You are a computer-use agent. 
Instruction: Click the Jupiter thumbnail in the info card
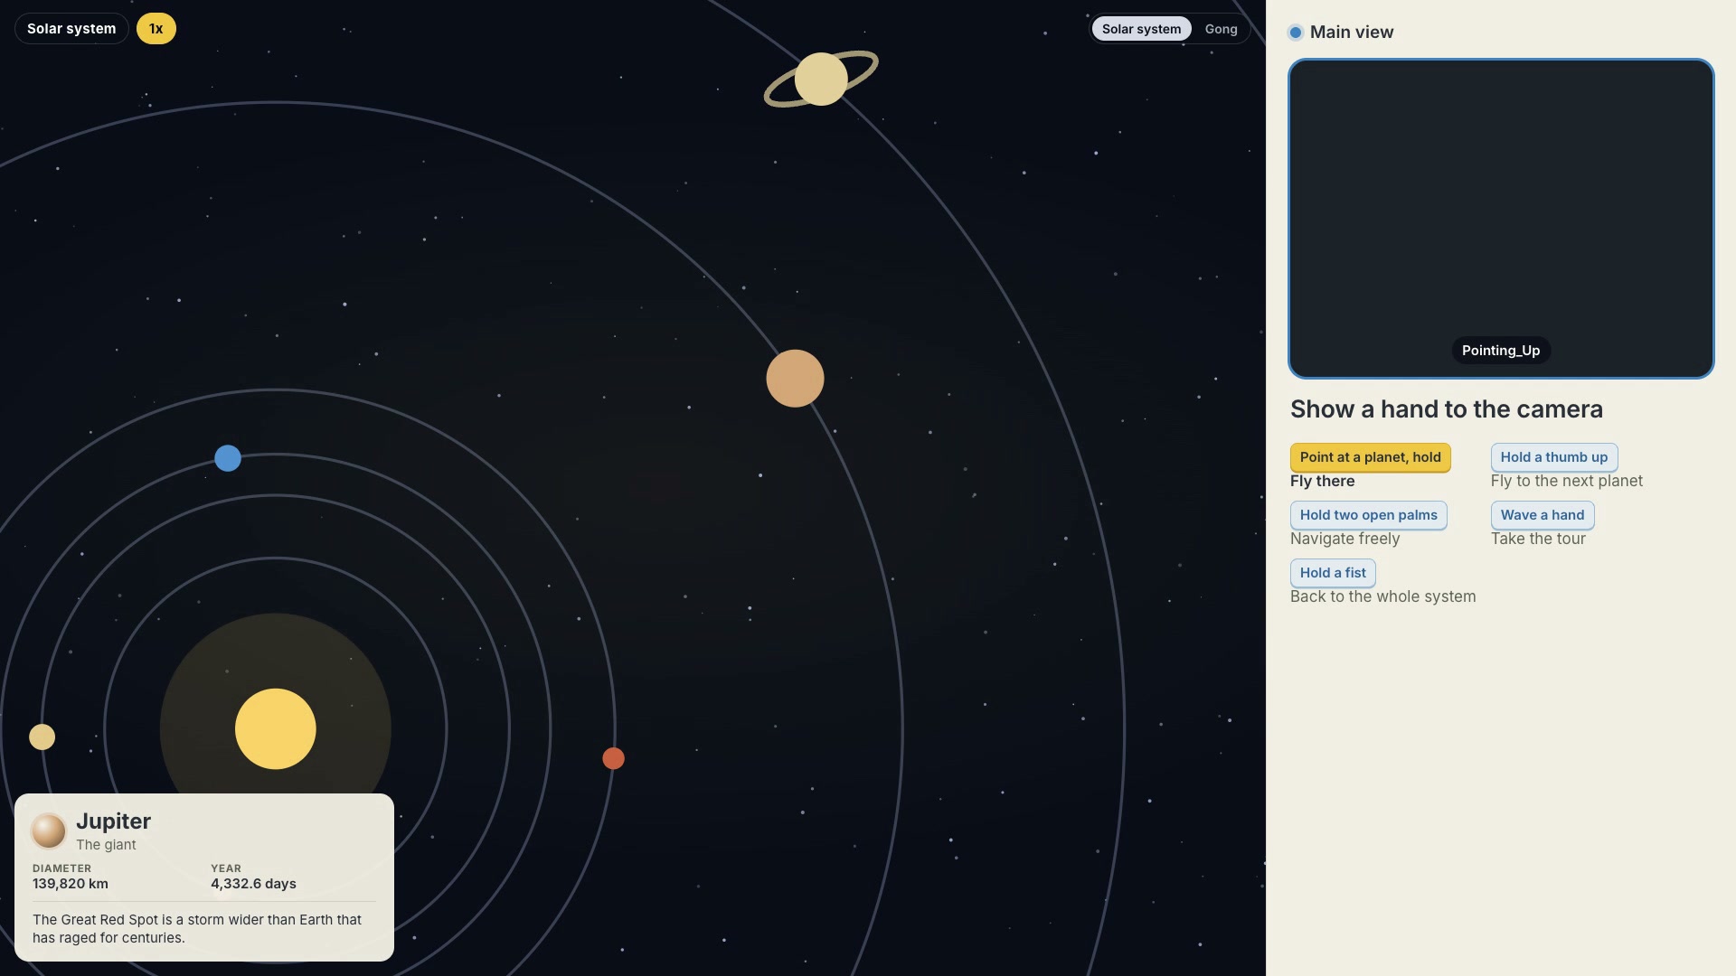(x=49, y=831)
